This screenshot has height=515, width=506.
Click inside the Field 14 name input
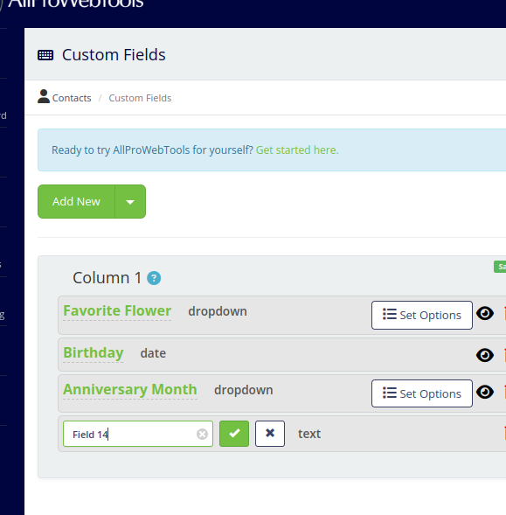click(131, 434)
